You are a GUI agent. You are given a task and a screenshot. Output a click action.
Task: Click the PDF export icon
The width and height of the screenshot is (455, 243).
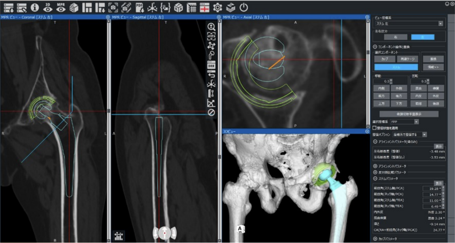point(139,7)
